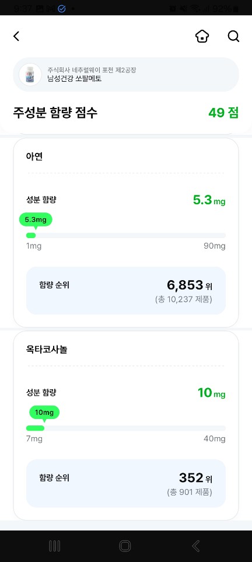The width and height of the screenshot is (252, 562).
Task: Tap the 아연 ingredient card title
Action: click(x=34, y=156)
